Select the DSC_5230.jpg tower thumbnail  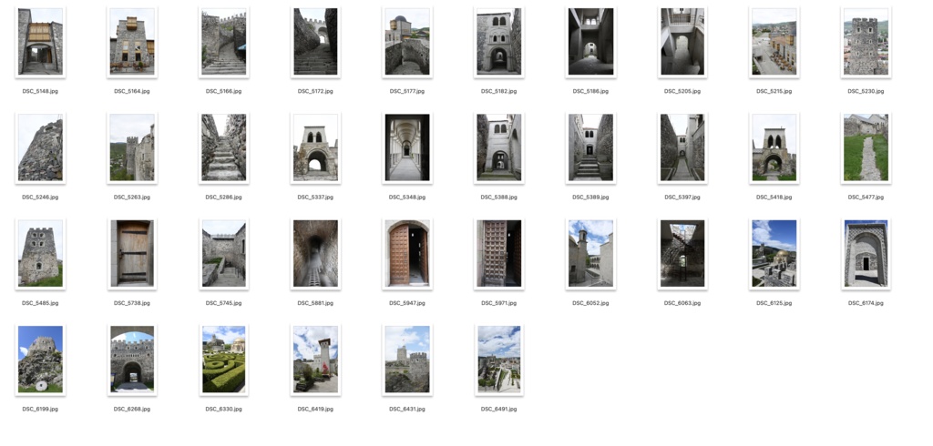click(866, 42)
